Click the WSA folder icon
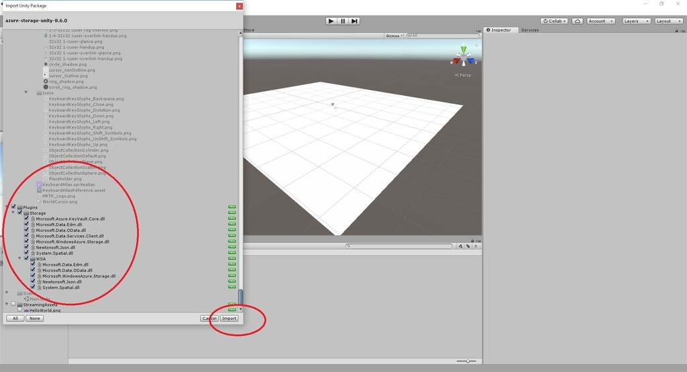The image size is (687, 372). pos(33,259)
